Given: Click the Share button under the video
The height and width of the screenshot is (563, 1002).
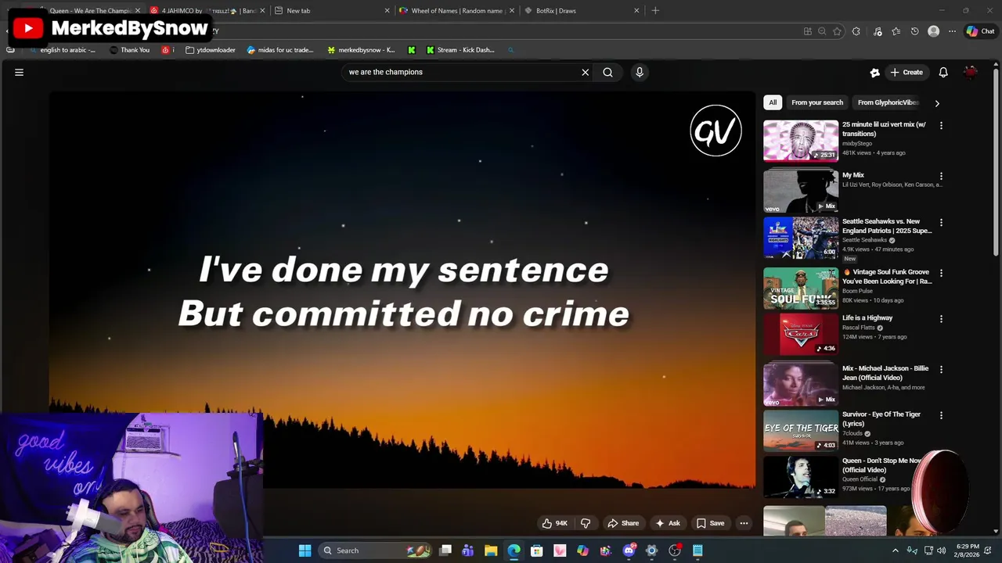Looking at the screenshot, I should coord(623,523).
